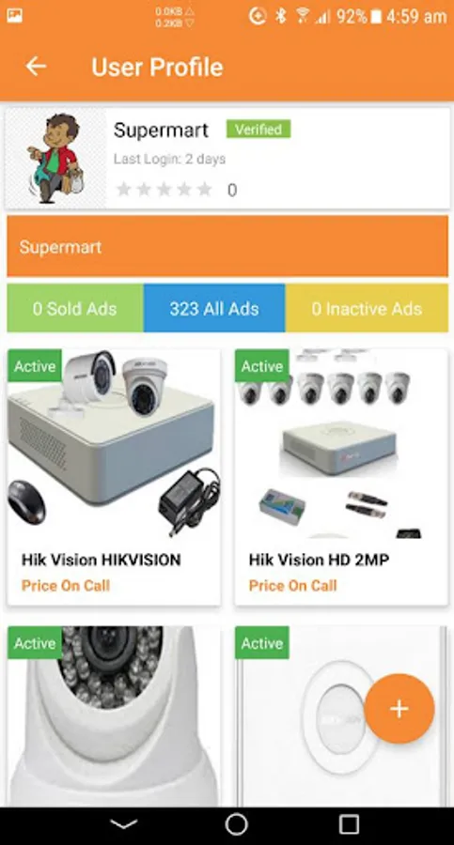454x845 pixels.
Task: Open Supermart cartoon profile avatar
Action: (56, 158)
